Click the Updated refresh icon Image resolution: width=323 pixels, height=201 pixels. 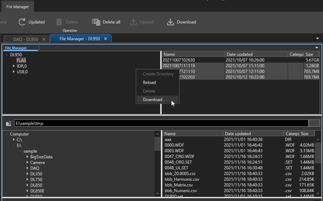[22, 22]
